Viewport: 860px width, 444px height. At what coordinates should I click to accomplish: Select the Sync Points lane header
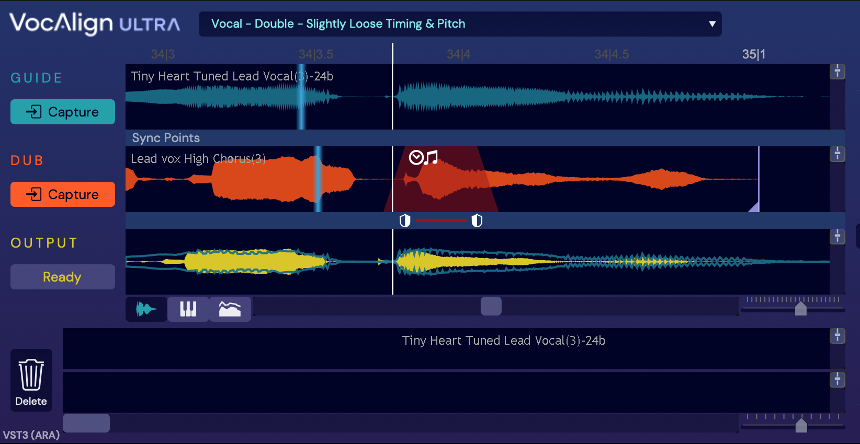166,138
